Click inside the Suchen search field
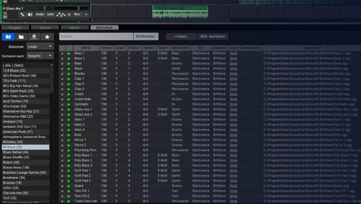This screenshot has height=204, width=361. (x=95, y=36)
